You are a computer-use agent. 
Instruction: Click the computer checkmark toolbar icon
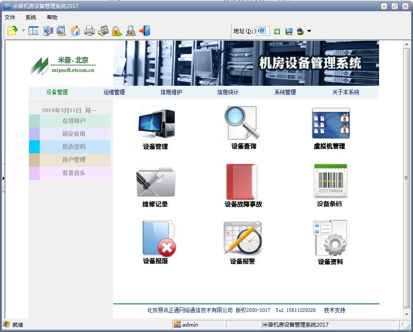click(48, 31)
